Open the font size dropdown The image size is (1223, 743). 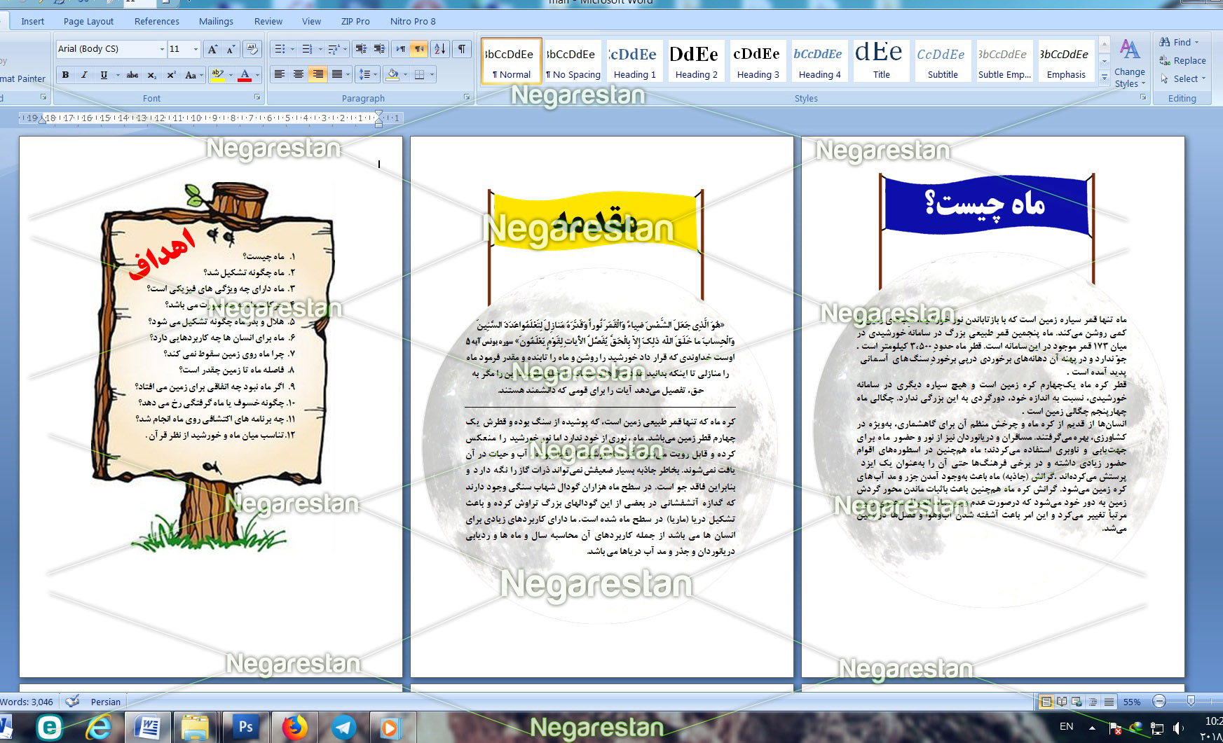pyautogui.click(x=196, y=49)
